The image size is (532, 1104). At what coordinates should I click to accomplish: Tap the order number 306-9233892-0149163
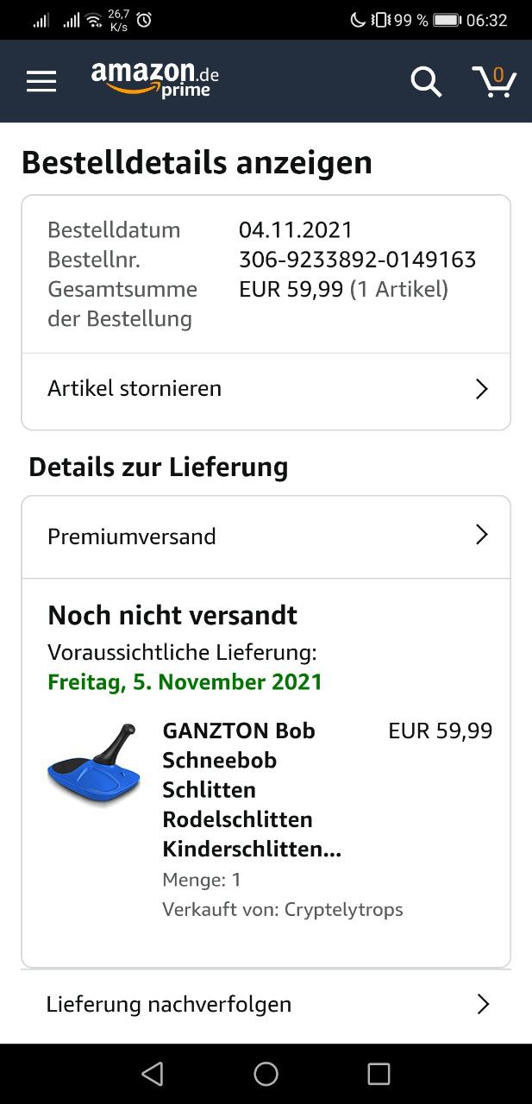[357, 260]
